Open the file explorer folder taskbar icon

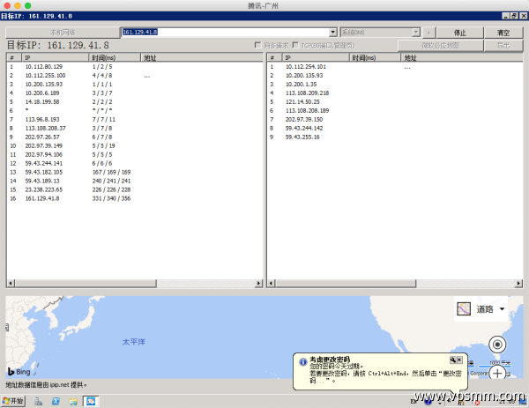[x=73, y=401]
